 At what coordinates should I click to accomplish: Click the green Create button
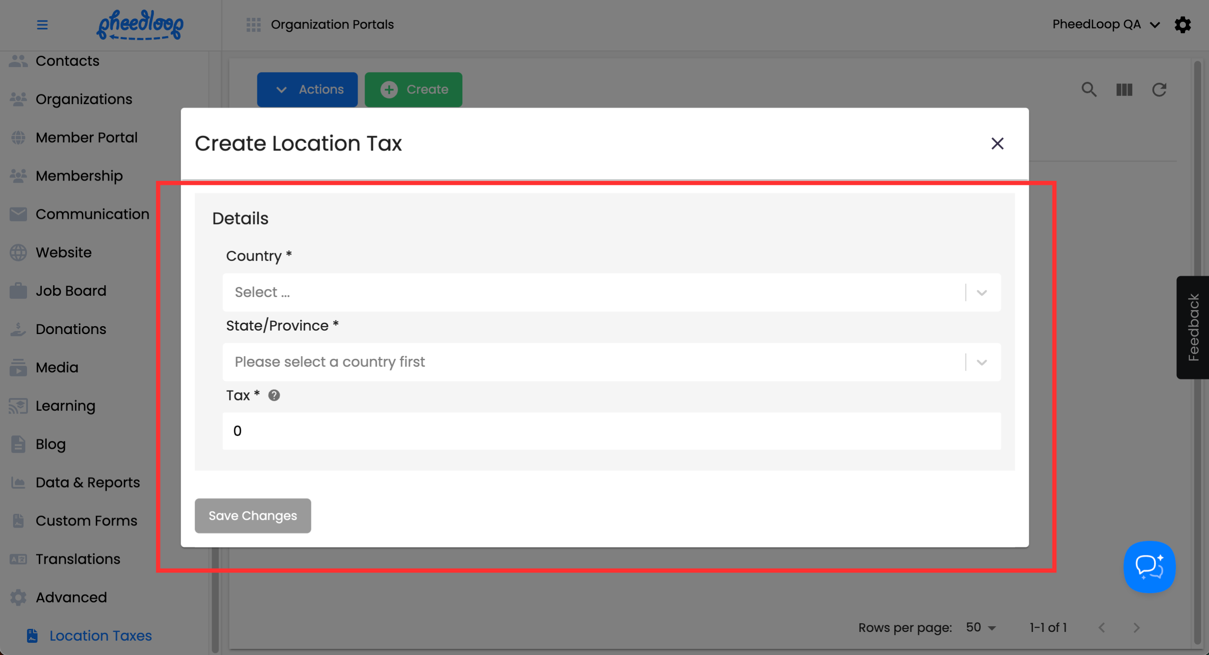pos(413,89)
